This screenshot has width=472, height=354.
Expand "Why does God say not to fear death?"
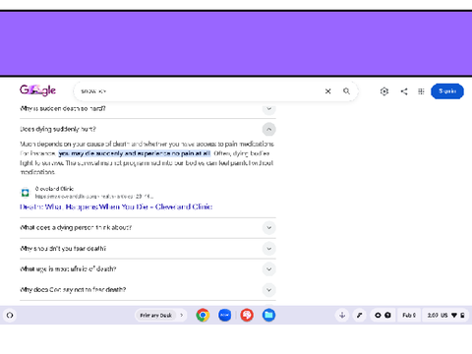tap(268, 290)
